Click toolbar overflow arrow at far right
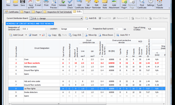This screenshot has height=105, width=175. click(169, 8)
